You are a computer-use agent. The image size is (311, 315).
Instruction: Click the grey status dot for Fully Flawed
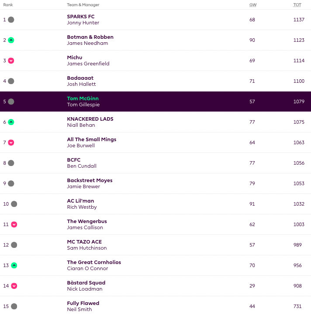14,306
